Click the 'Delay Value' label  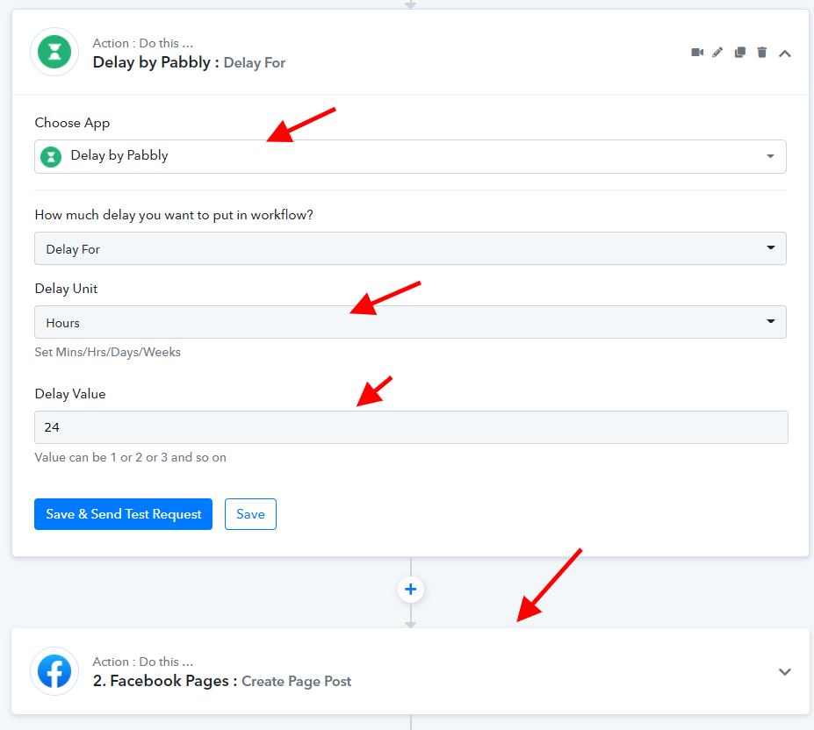[x=70, y=394]
